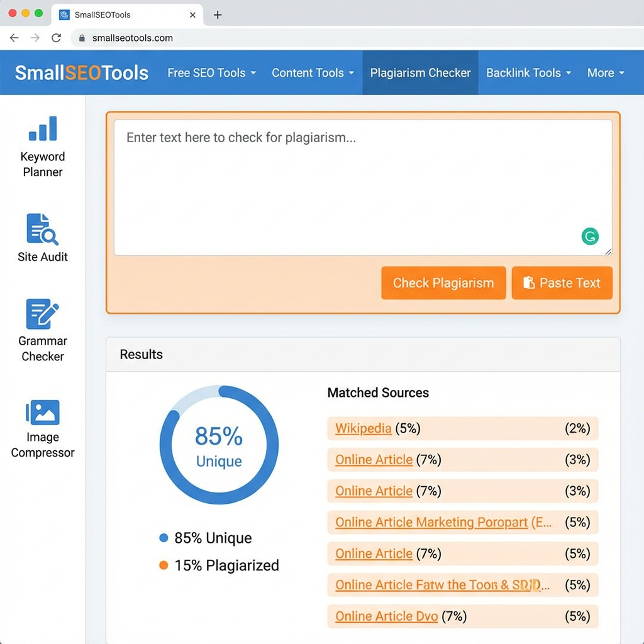This screenshot has width=644, height=644.
Task: Click the 85% Unique donut chart
Action: coord(219,445)
